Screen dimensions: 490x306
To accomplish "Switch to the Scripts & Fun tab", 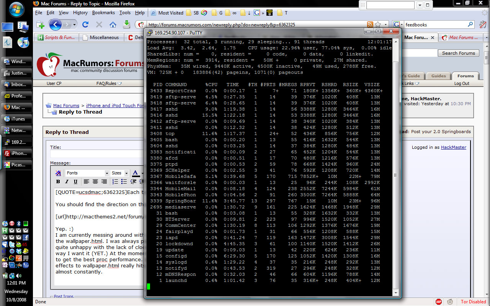I will pyautogui.click(x=56, y=37).
